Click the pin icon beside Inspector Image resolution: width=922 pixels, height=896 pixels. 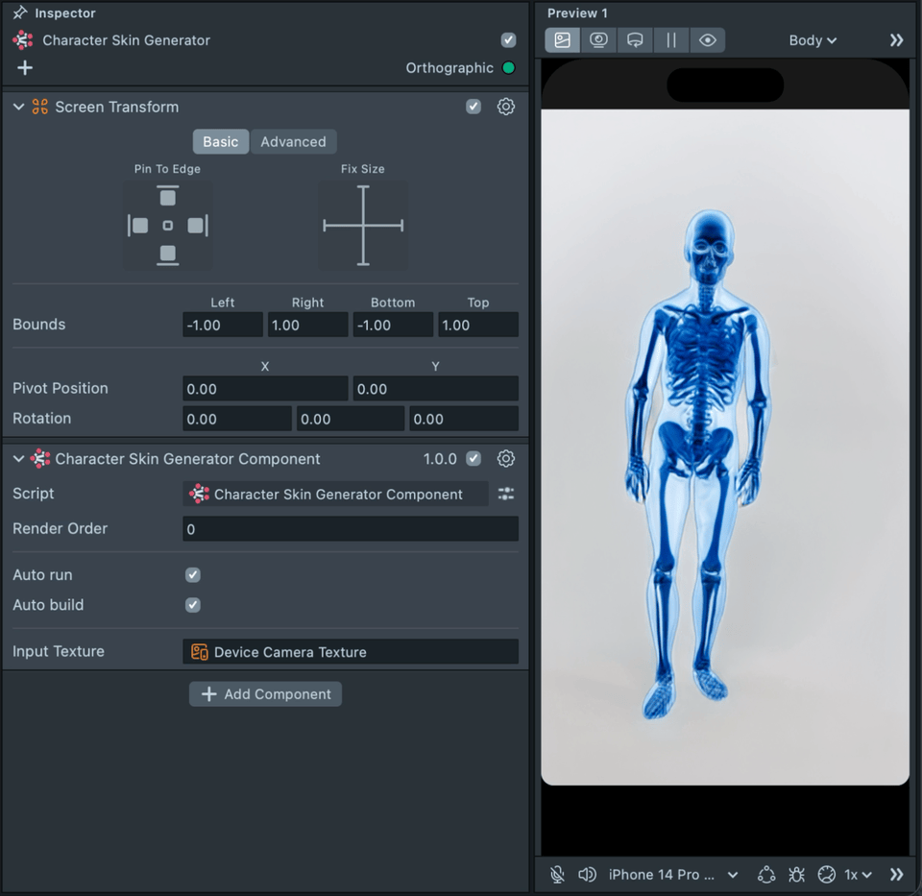pyautogui.click(x=20, y=13)
